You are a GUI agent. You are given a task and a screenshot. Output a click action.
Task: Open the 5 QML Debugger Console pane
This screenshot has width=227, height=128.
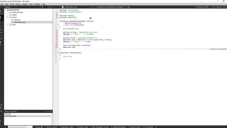tap(99, 127)
